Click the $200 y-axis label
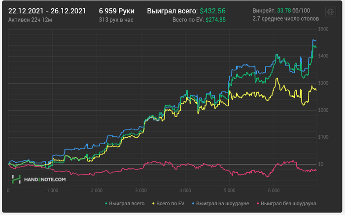This screenshot has width=345, height=215. tap(323, 110)
